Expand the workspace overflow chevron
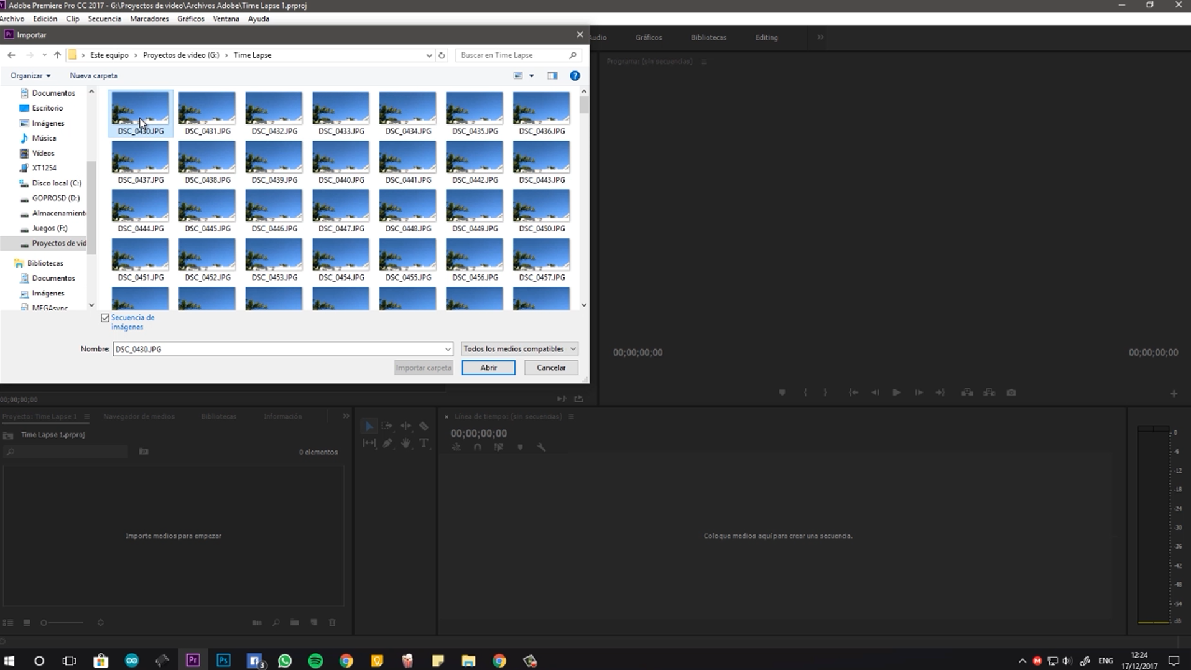 tap(820, 37)
